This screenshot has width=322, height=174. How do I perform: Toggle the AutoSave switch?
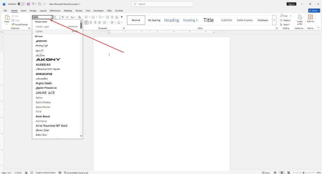click(x=21, y=4)
